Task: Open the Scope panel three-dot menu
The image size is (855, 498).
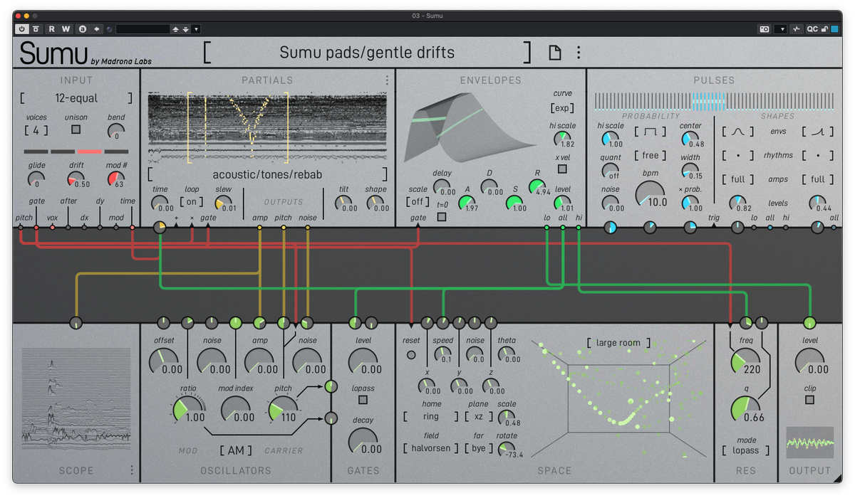Action: point(132,470)
